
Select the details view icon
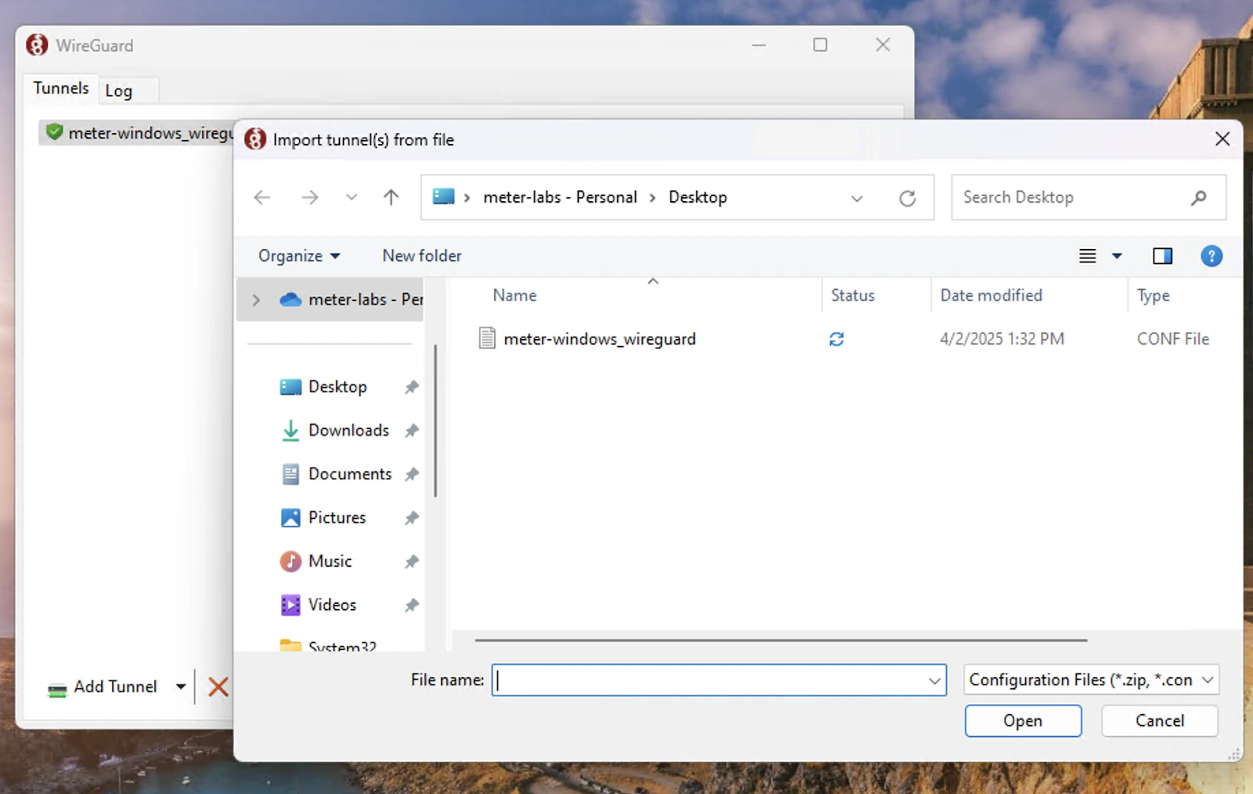(x=1086, y=255)
